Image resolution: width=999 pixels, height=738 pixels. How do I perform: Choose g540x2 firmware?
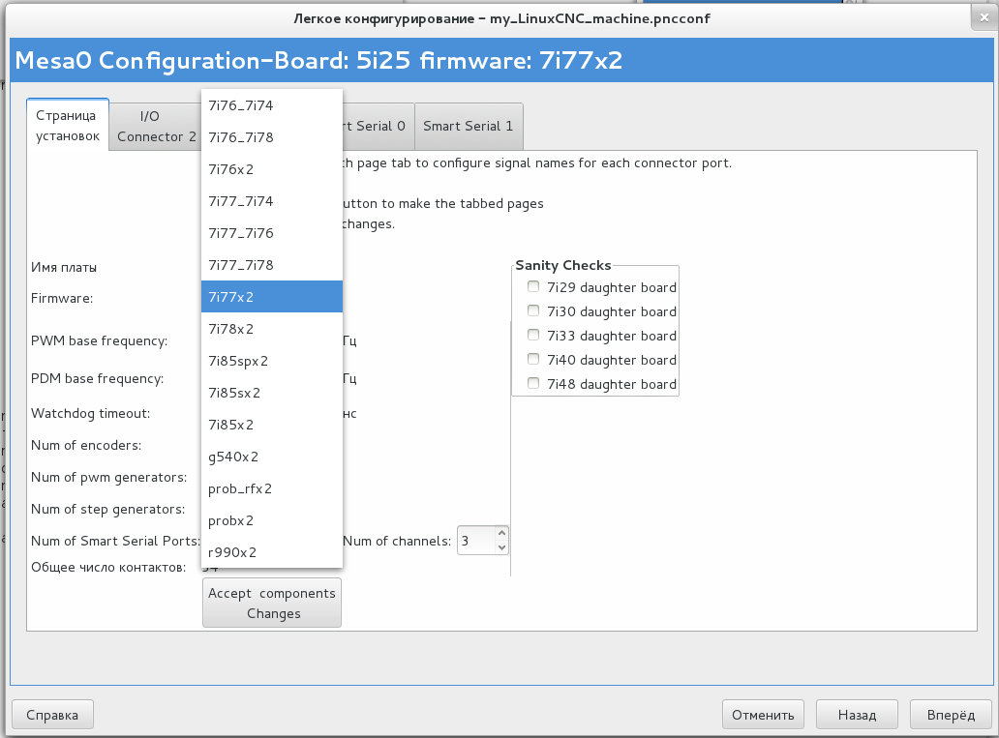click(272, 456)
